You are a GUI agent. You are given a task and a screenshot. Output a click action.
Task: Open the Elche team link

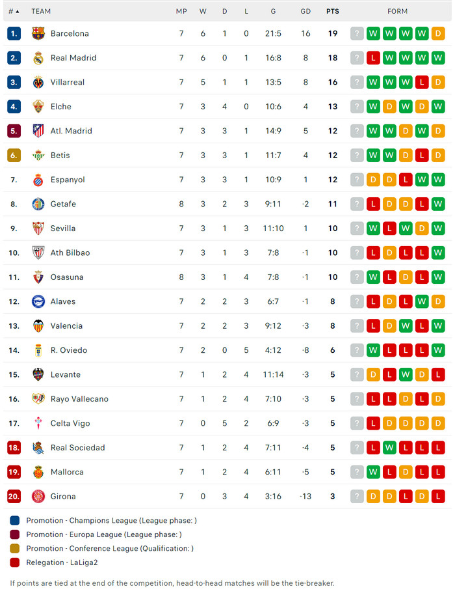click(61, 107)
